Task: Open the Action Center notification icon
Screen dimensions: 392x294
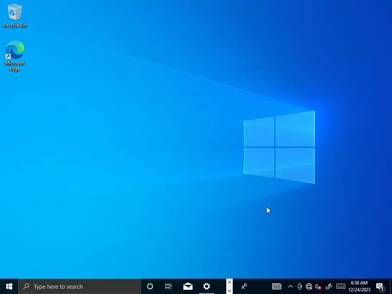Action: point(380,286)
